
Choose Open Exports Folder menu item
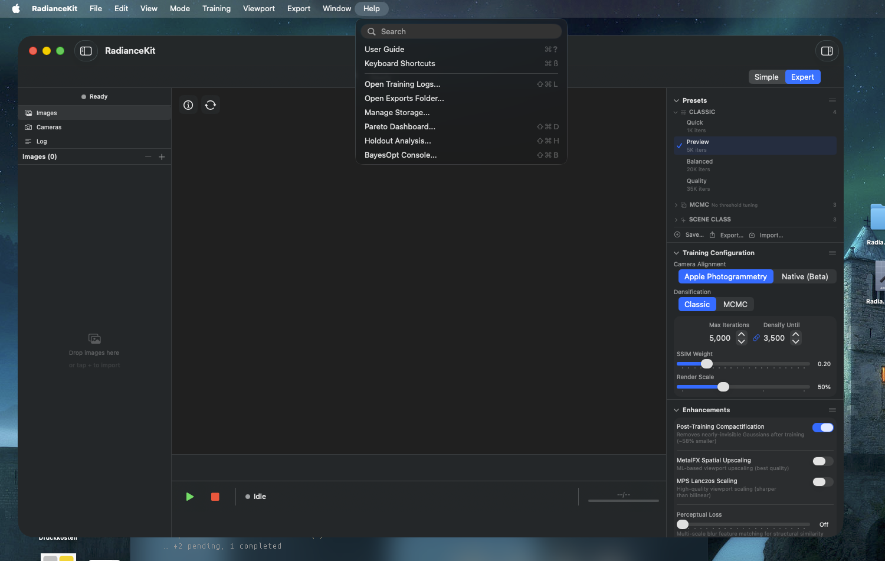[x=461, y=98]
